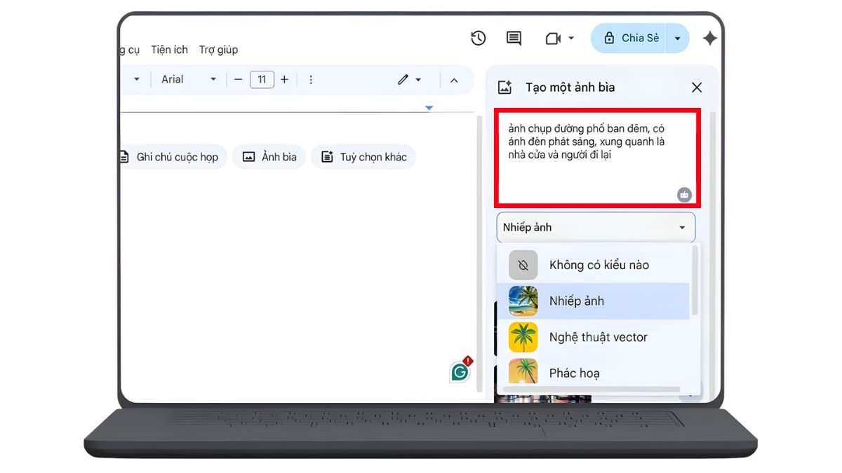Select the Nghệ thuật vector style
This screenshot has height=473, width=842.
596,337
